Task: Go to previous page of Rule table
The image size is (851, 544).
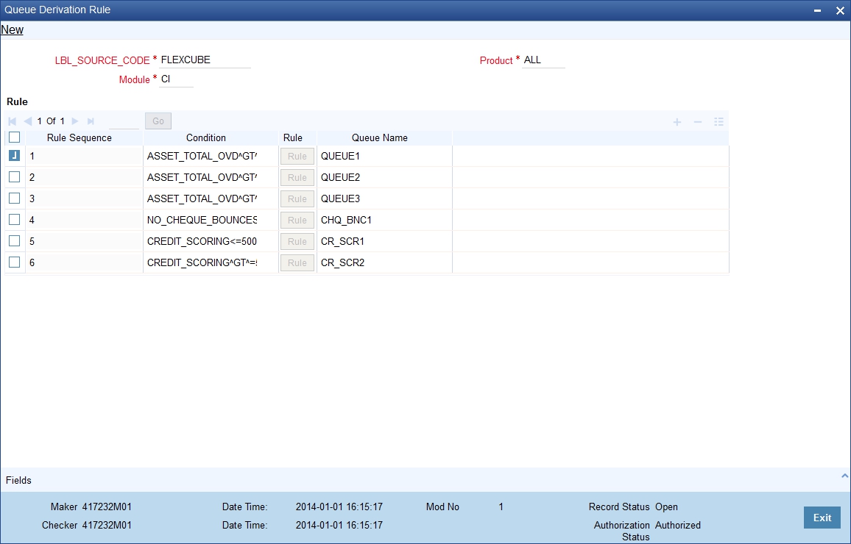Action: coord(28,121)
